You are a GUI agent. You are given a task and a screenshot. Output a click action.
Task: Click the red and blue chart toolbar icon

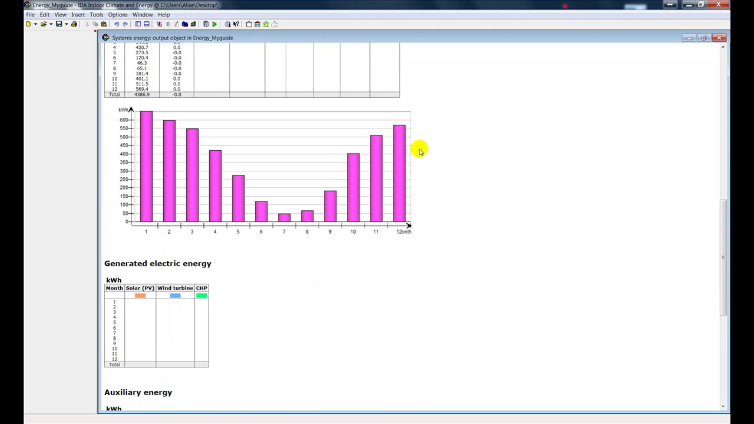[159, 24]
